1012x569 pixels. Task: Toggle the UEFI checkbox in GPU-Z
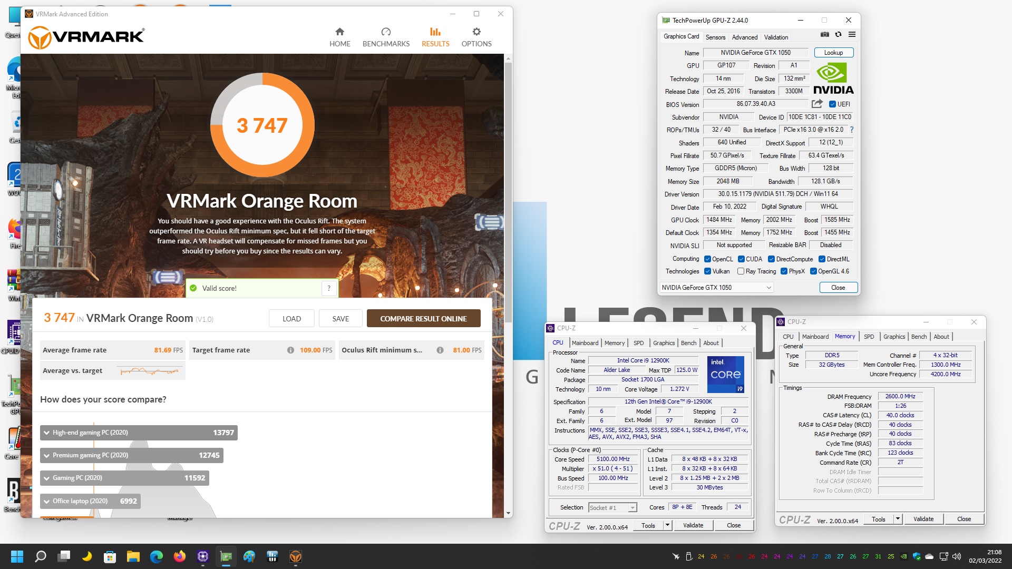coord(832,104)
